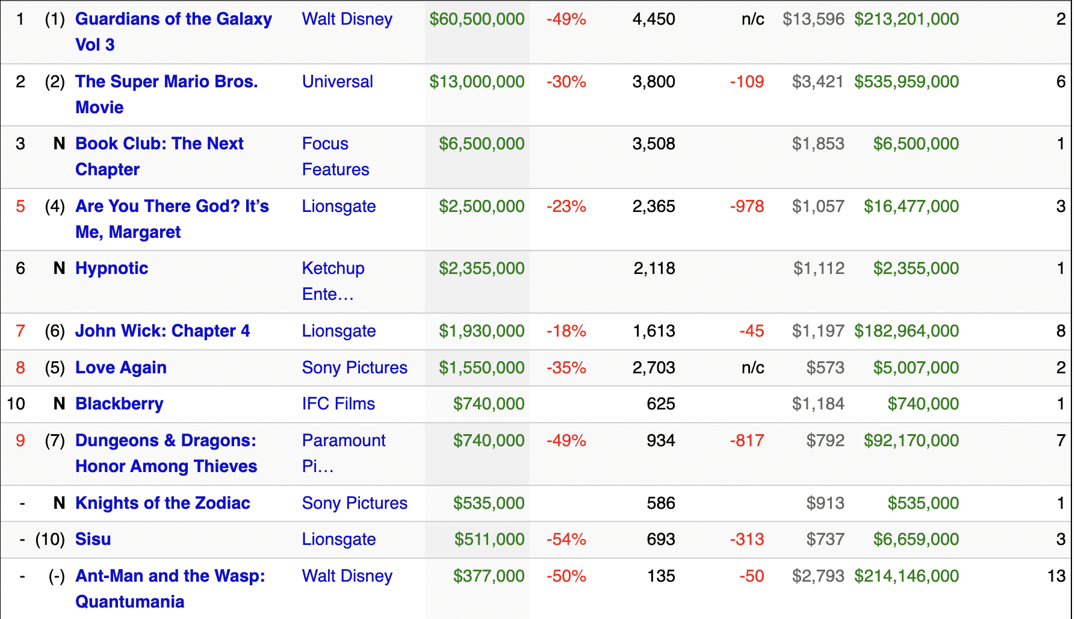Open Ant-Man and the Wasp: Quantumania link
The height and width of the screenshot is (619, 1075).
[x=170, y=589]
